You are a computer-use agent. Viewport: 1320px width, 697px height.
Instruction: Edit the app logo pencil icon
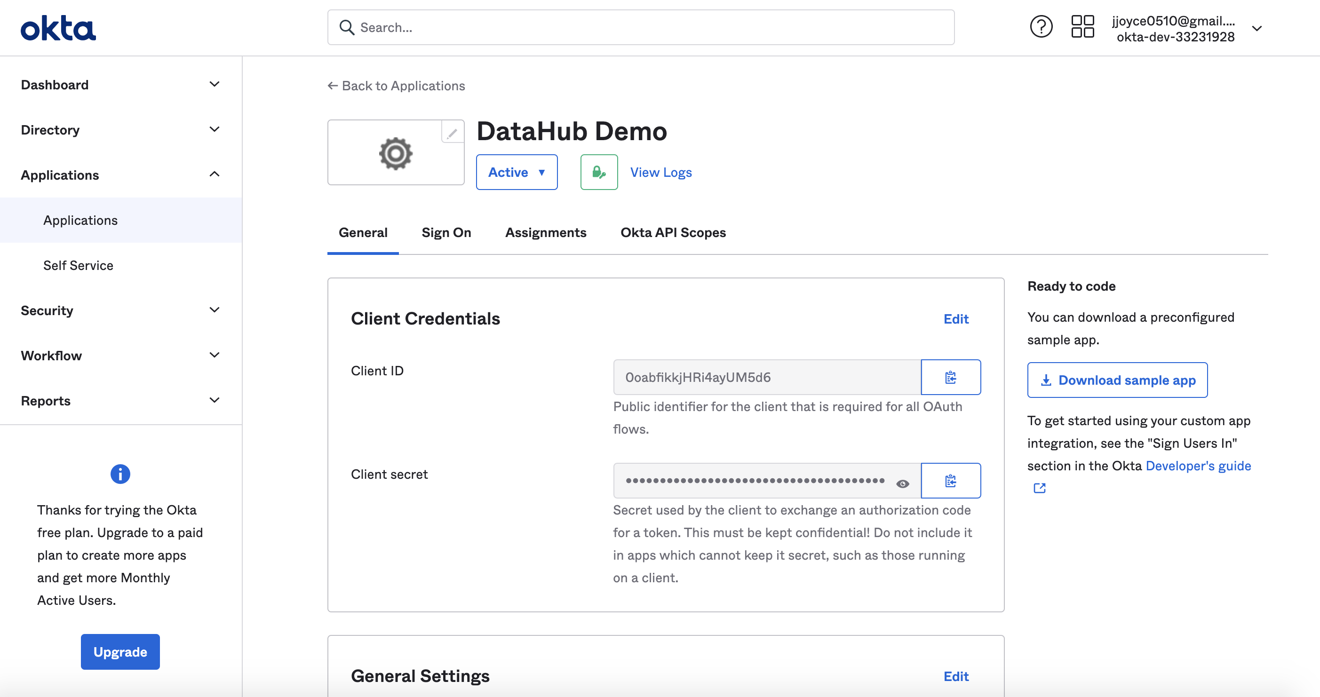click(x=452, y=134)
